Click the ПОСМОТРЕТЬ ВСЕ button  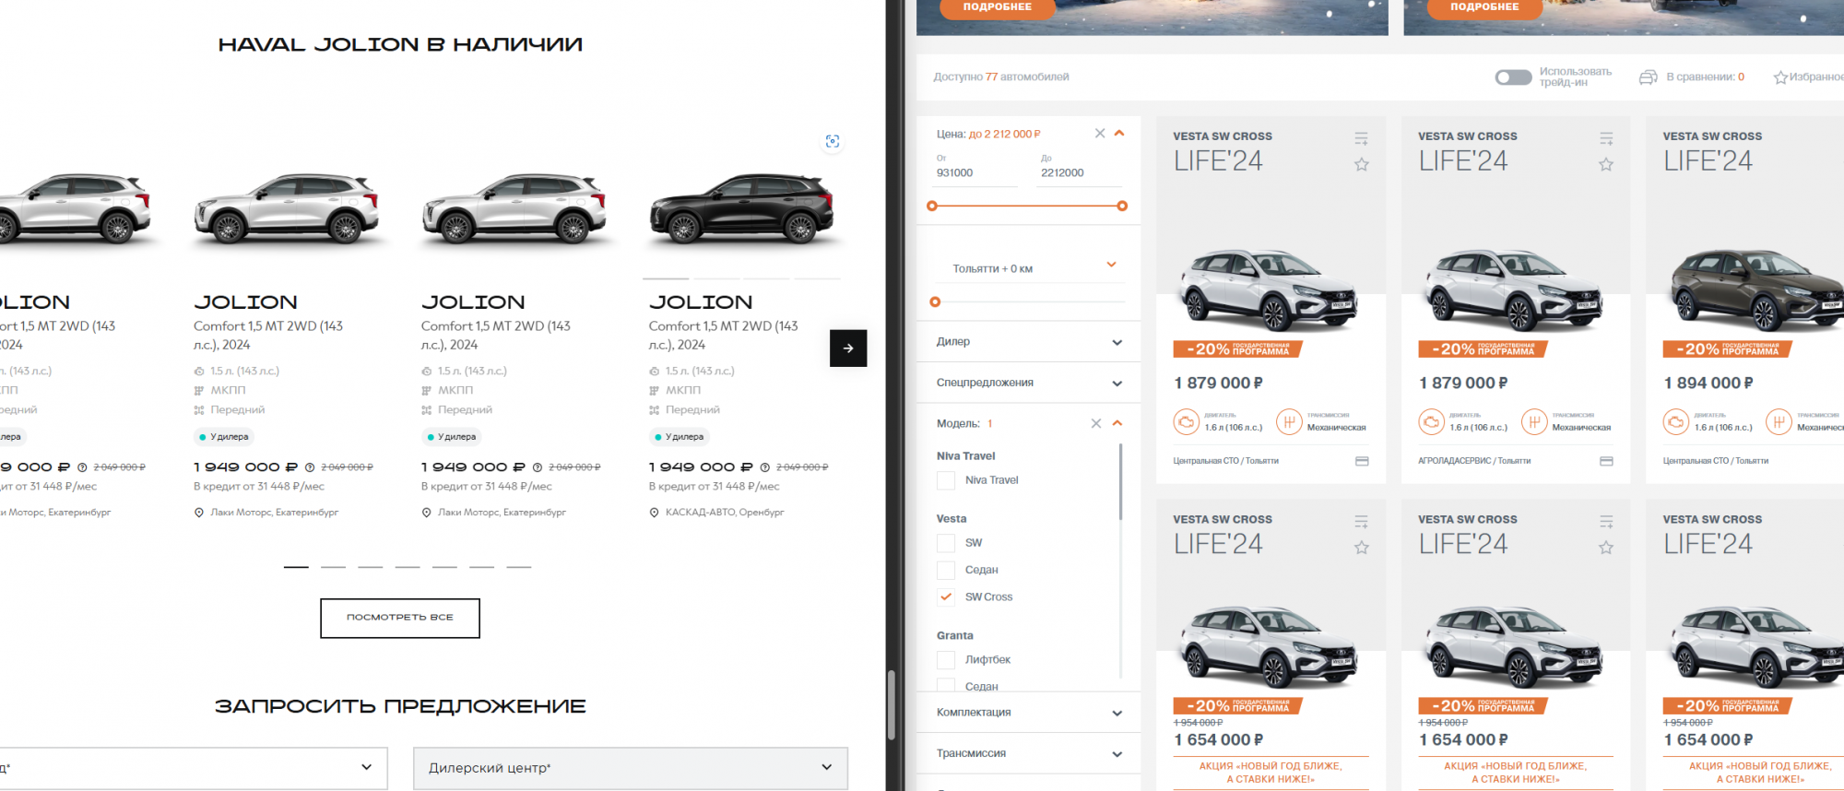coord(400,618)
